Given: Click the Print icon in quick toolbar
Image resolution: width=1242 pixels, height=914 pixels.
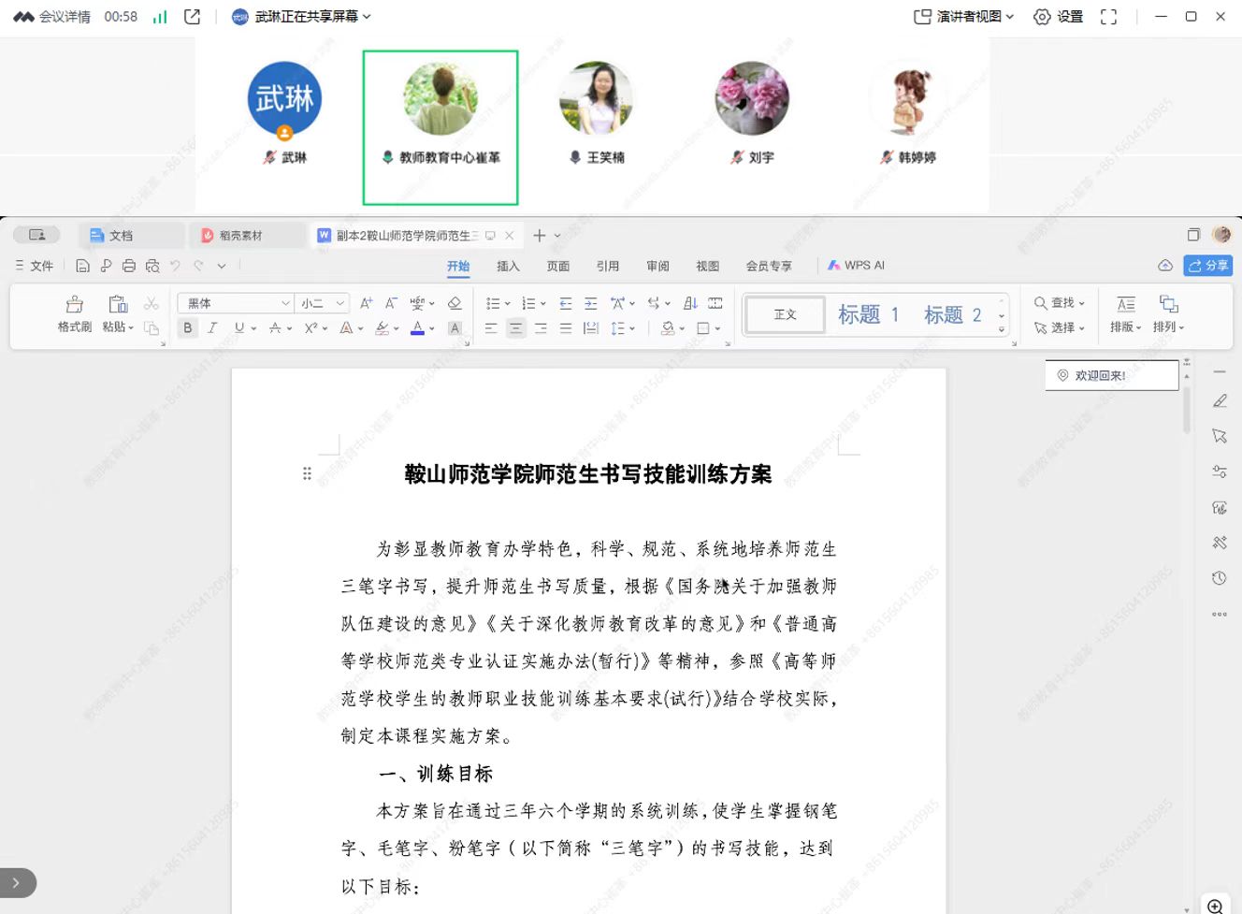Looking at the screenshot, I should 129,266.
